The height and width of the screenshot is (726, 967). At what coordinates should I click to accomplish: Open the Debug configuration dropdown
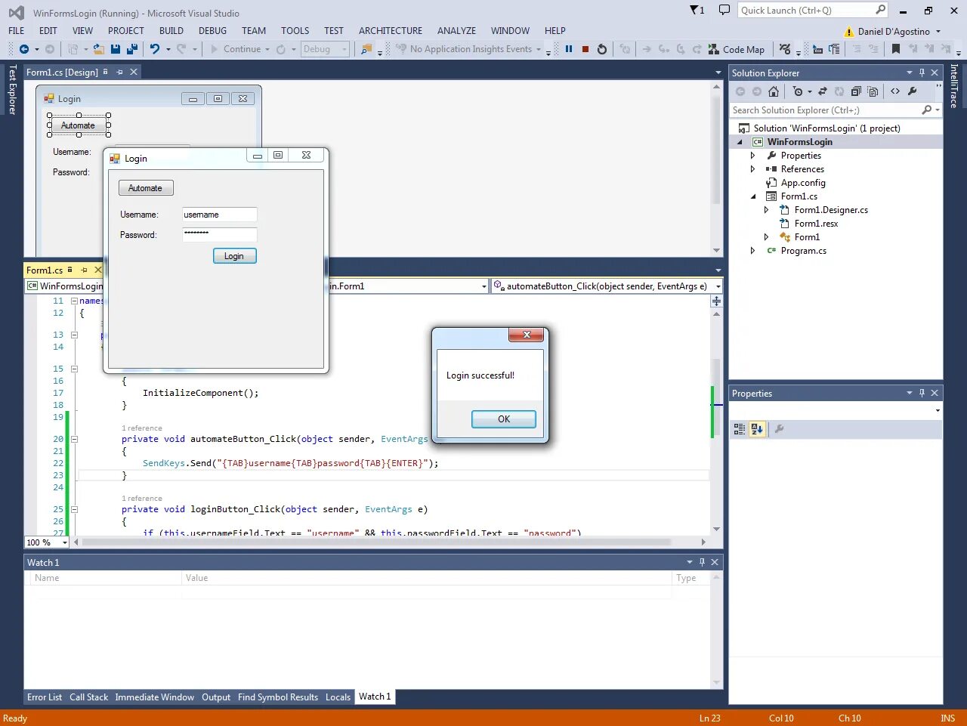325,49
